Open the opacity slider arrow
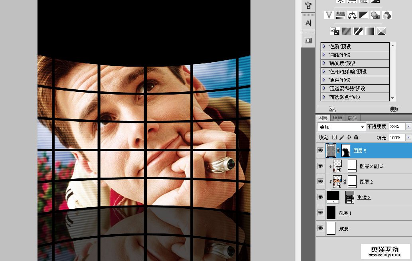Screen dimensions: 412x261 (408, 127)
